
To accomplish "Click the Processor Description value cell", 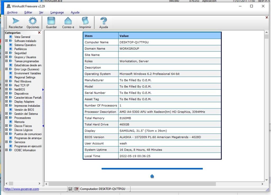I will pyautogui.click(x=170, y=112).
